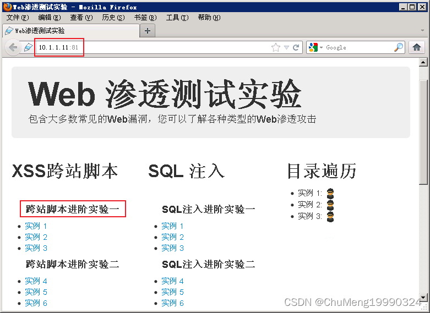Open SQL注入 实例 1 link
Image resolution: width=430 pixels, height=313 pixels.
coord(172,226)
